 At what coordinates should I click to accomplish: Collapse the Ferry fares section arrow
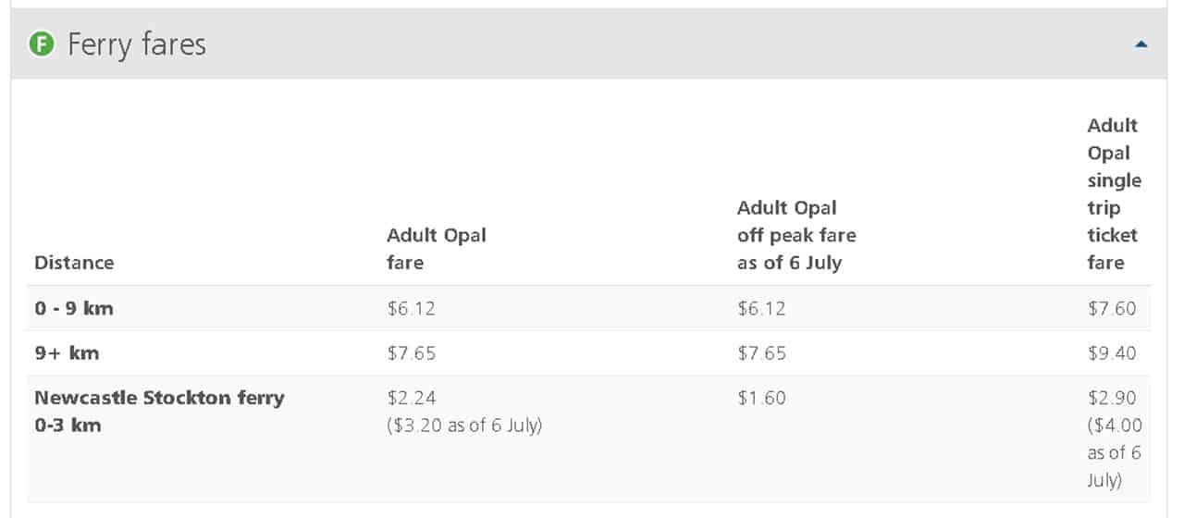click(x=1141, y=44)
